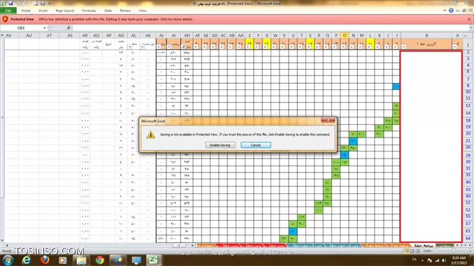474x266 pixels.
Task: Click the zoom in plus icon
Action: (470, 251)
